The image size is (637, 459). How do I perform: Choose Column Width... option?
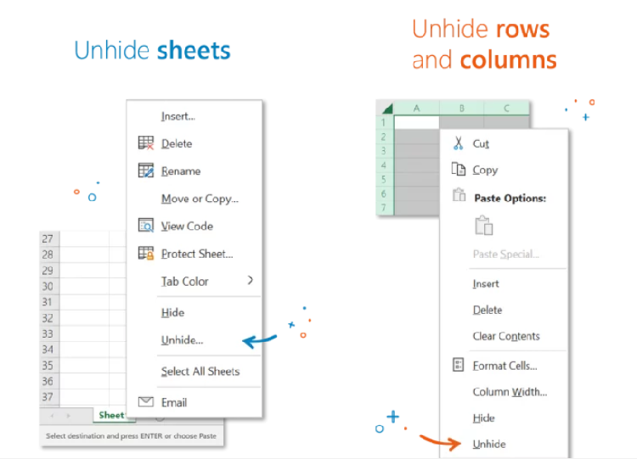click(x=510, y=392)
